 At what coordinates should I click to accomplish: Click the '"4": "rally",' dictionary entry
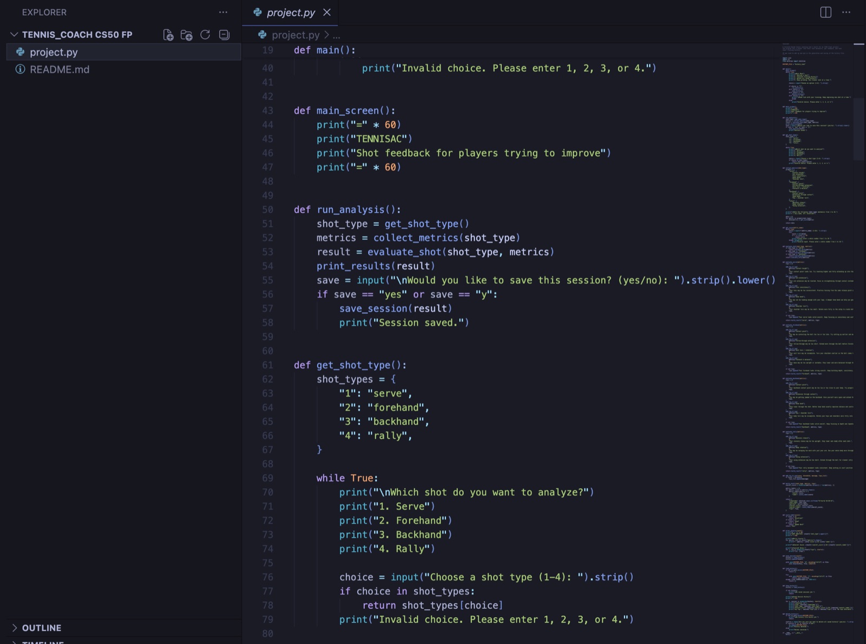376,436
